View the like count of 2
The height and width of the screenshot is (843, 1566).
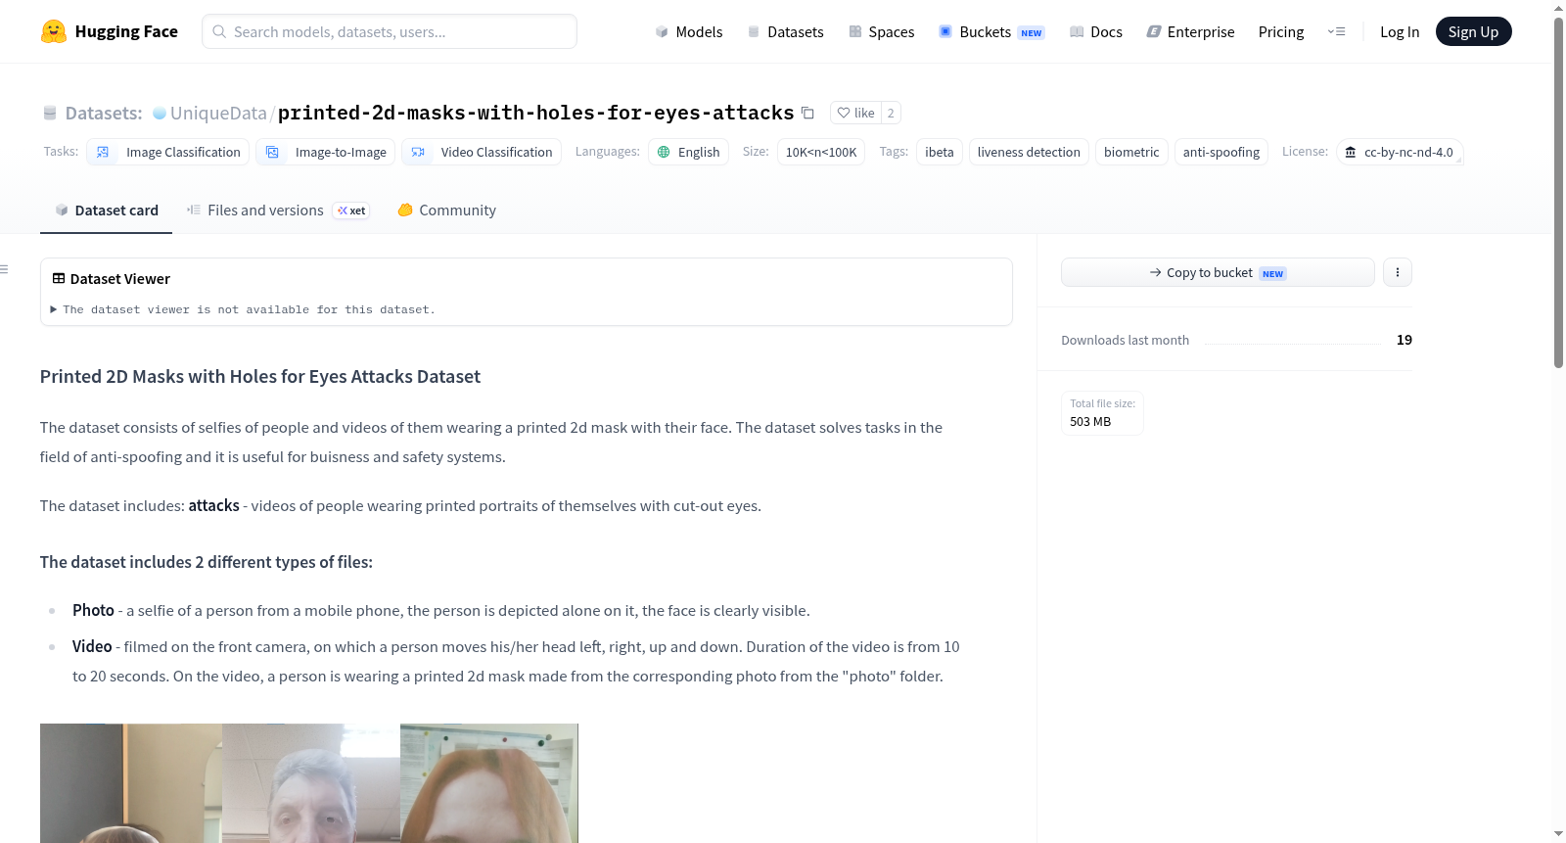pos(891,113)
